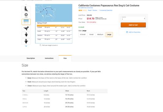Play the product video thumbnail
This screenshot has height=112, width=163.
pyautogui.click(x=26, y=15)
